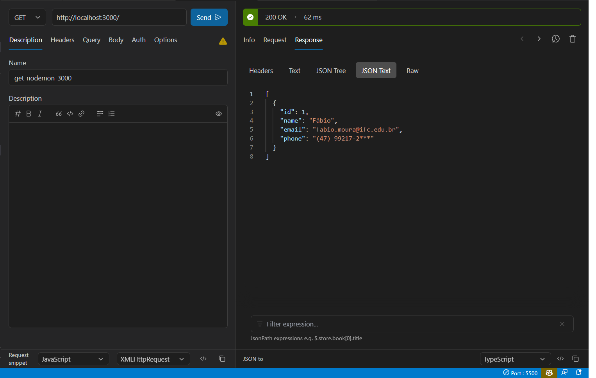Click the green status checkmark icon
This screenshot has height=378, width=596.
click(250, 17)
